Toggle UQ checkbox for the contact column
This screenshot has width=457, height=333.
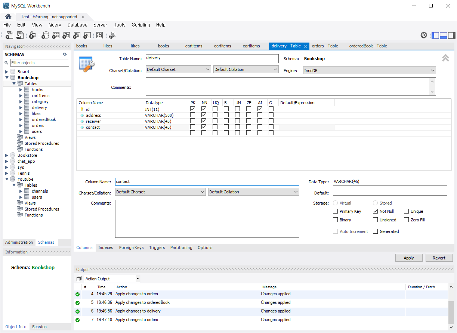click(215, 127)
